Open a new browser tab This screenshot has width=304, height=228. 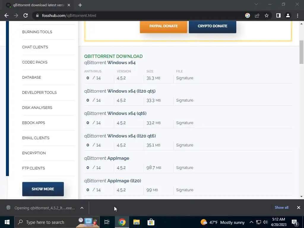click(80, 5)
